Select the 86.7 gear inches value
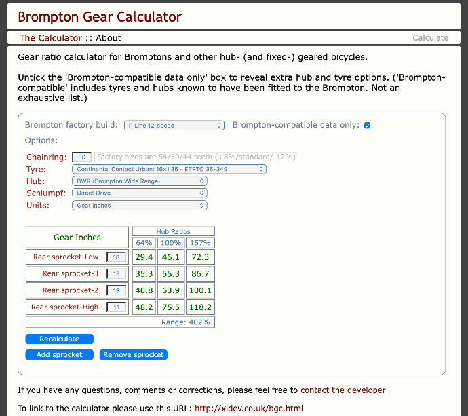The image size is (468, 416). [200, 274]
